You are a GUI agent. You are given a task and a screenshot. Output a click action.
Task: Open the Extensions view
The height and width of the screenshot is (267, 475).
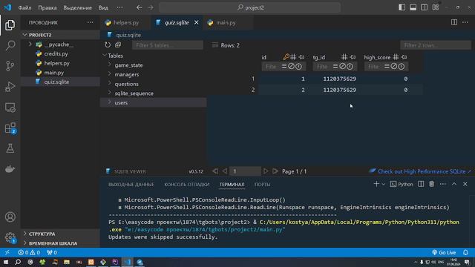point(10,128)
